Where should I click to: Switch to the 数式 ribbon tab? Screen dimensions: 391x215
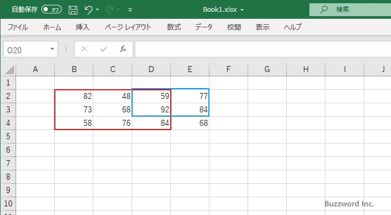coord(173,27)
